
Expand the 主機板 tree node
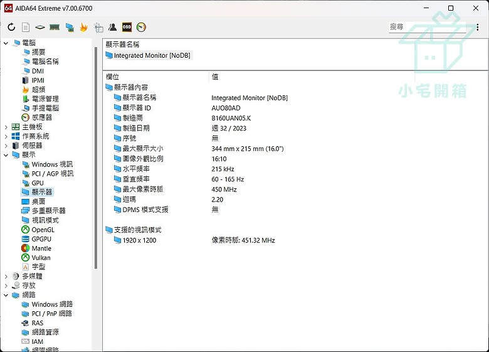[x=6, y=127]
